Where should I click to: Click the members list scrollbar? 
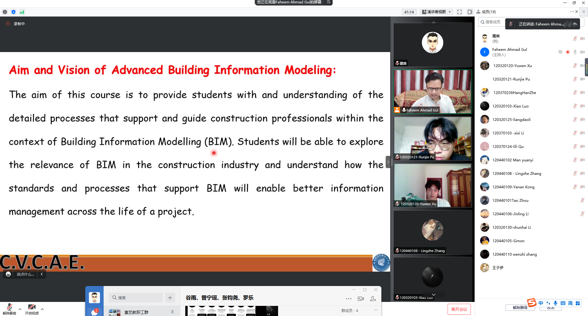(x=586, y=67)
